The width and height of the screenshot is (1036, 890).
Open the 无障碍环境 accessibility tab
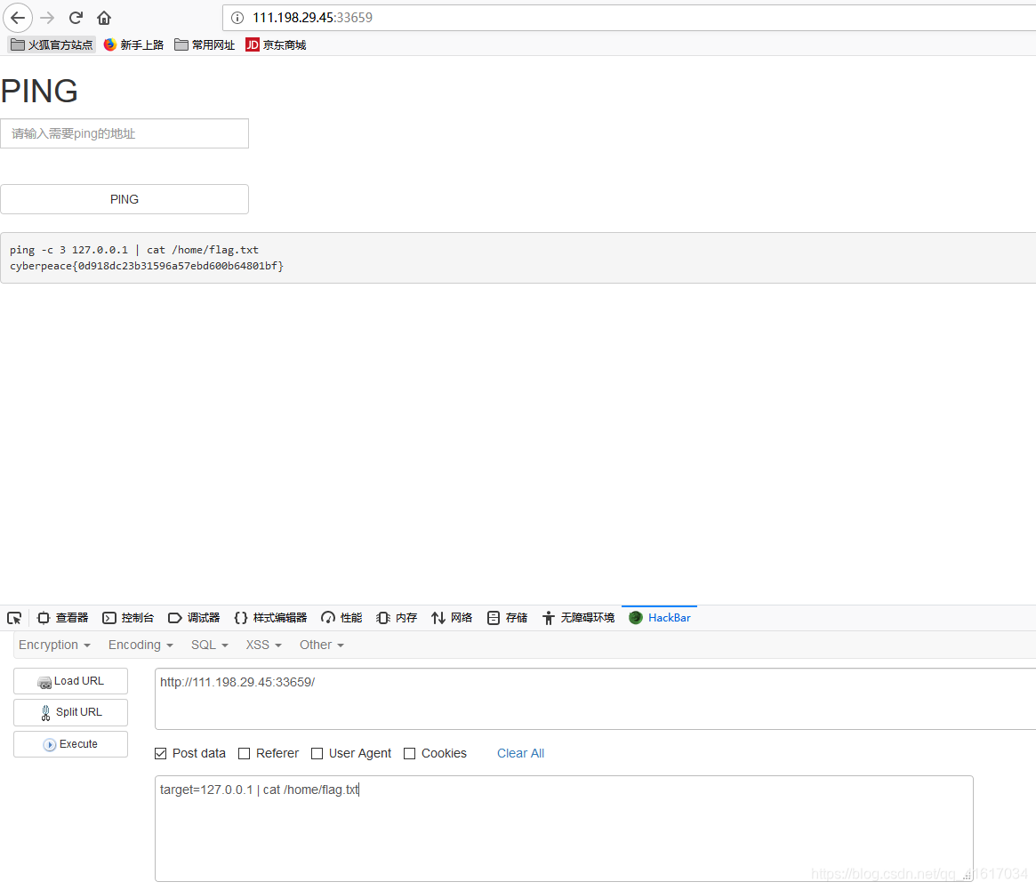pyautogui.click(x=578, y=618)
